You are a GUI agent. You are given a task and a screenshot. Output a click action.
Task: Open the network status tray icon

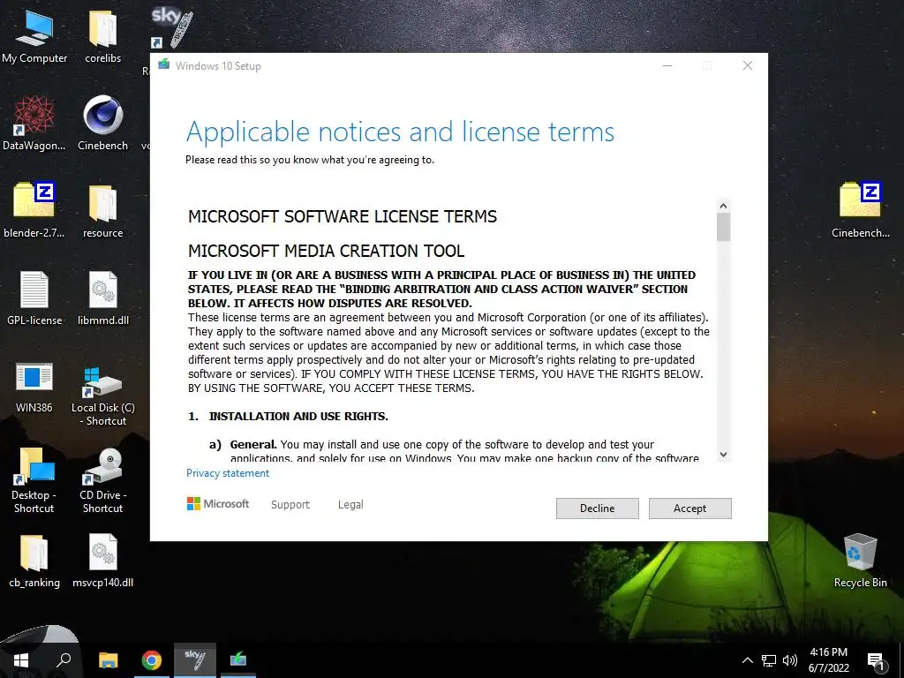click(x=769, y=660)
